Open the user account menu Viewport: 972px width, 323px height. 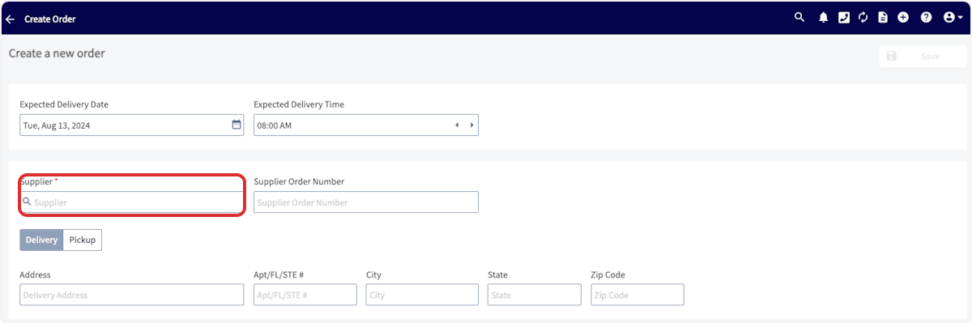[953, 17]
